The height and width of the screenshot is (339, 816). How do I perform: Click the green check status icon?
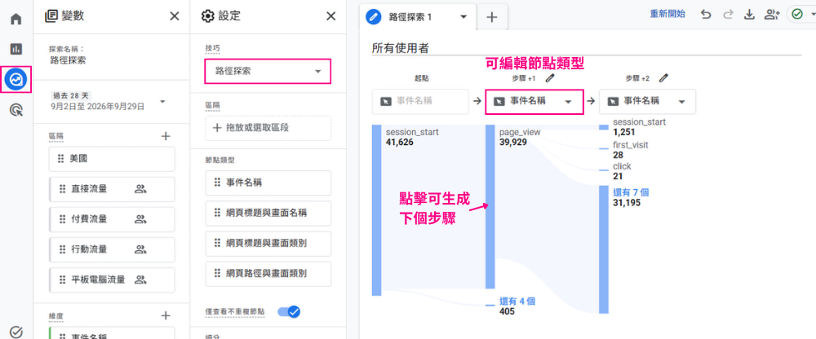[x=797, y=15]
